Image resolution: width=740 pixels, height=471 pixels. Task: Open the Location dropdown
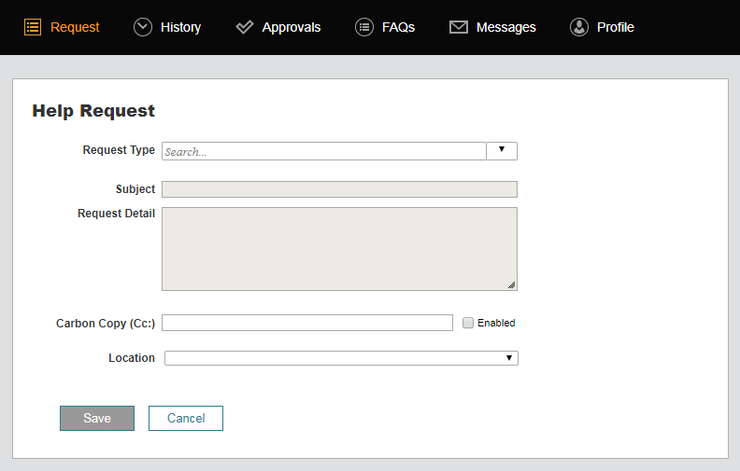click(x=341, y=358)
